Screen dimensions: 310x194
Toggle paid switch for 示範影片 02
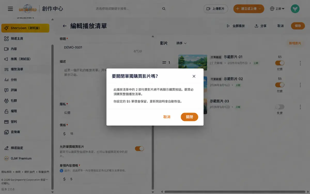click(x=280, y=85)
